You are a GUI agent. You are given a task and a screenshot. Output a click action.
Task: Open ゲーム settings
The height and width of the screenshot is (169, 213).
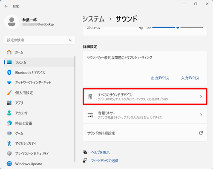(39, 133)
